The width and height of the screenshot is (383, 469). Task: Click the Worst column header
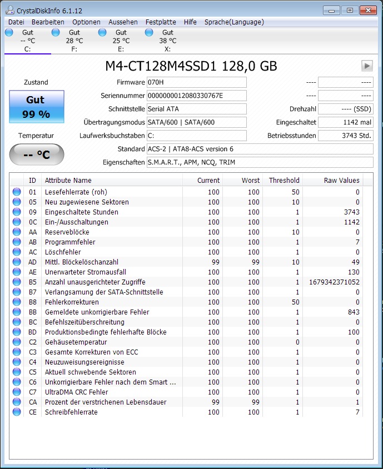click(x=242, y=181)
